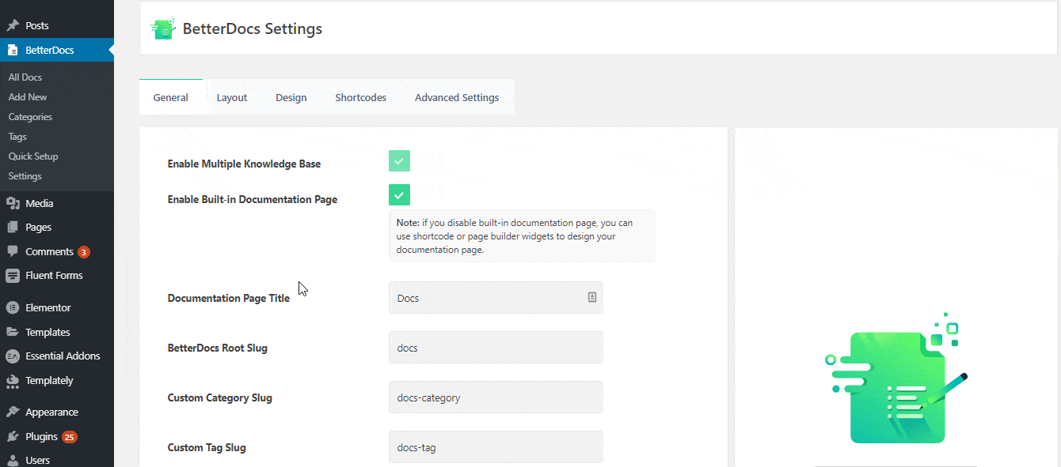This screenshot has height=467, width=1061.
Task: Click the 'Documentation Page Title' label
Action: click(228, 299)
